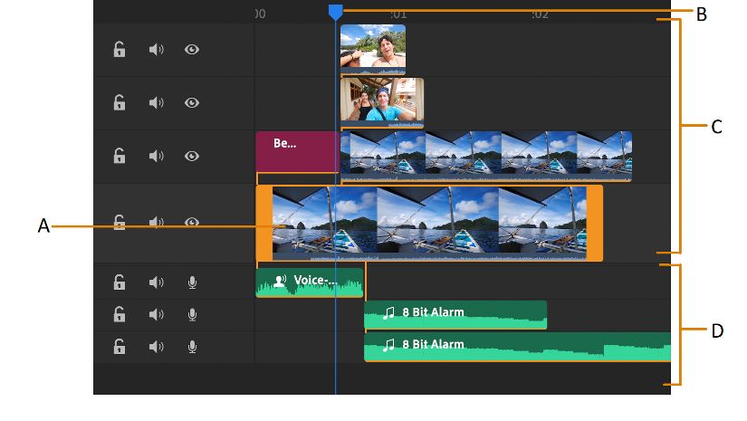
Task: Select the purple Be... title clip
Action: point(297,150)
